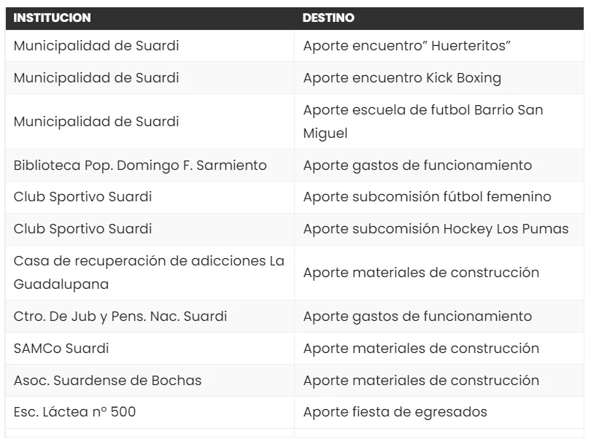Image resolution: width=591 pixels, height=442 pixels.
Task: Click the SAMCo Suardi institution cell
Action: [61, 349]
